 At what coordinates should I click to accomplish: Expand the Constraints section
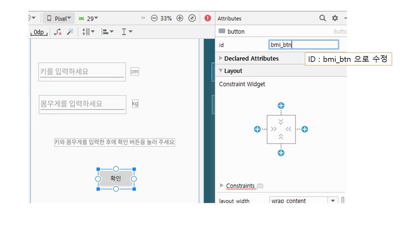point(221,185)
